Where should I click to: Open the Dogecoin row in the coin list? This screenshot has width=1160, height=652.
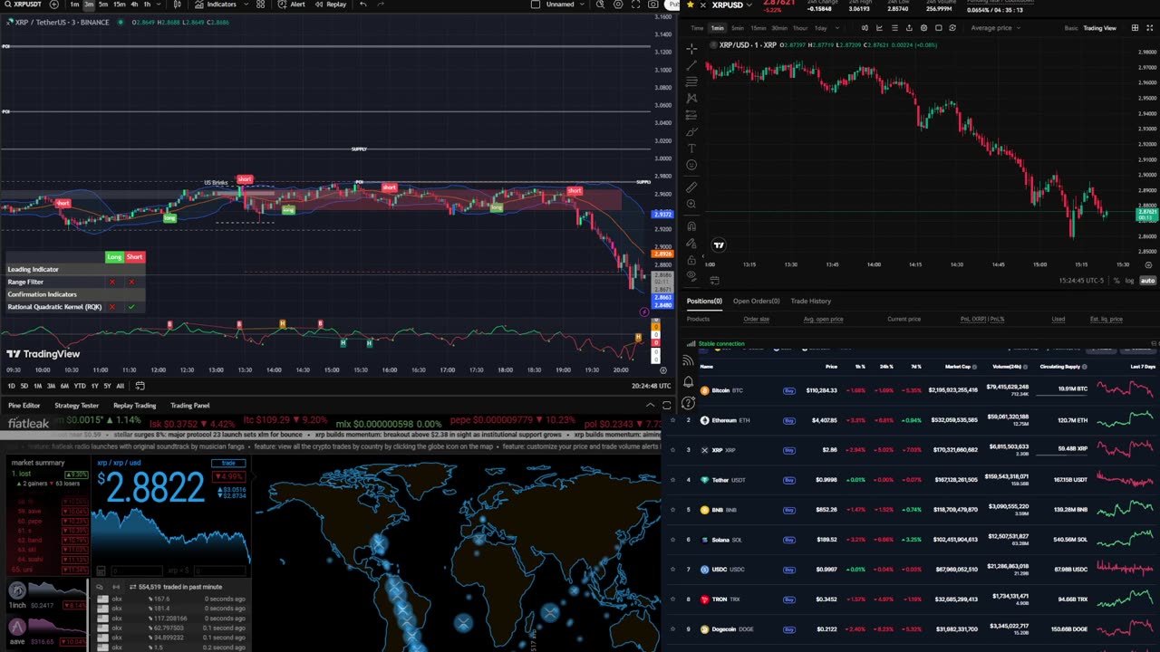coord(911,629)
